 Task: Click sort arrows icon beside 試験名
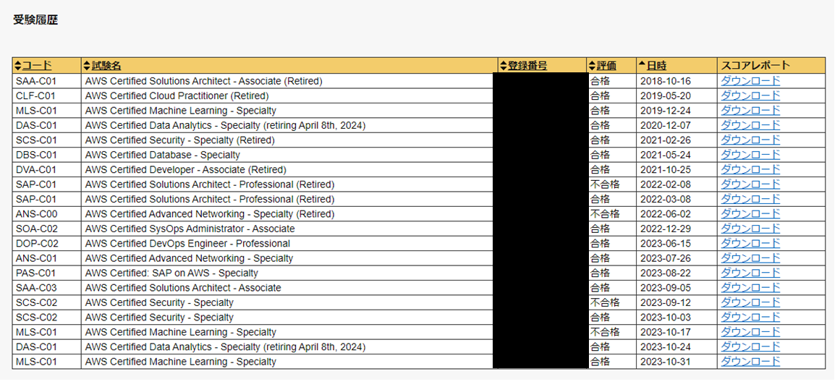[88, 66]
